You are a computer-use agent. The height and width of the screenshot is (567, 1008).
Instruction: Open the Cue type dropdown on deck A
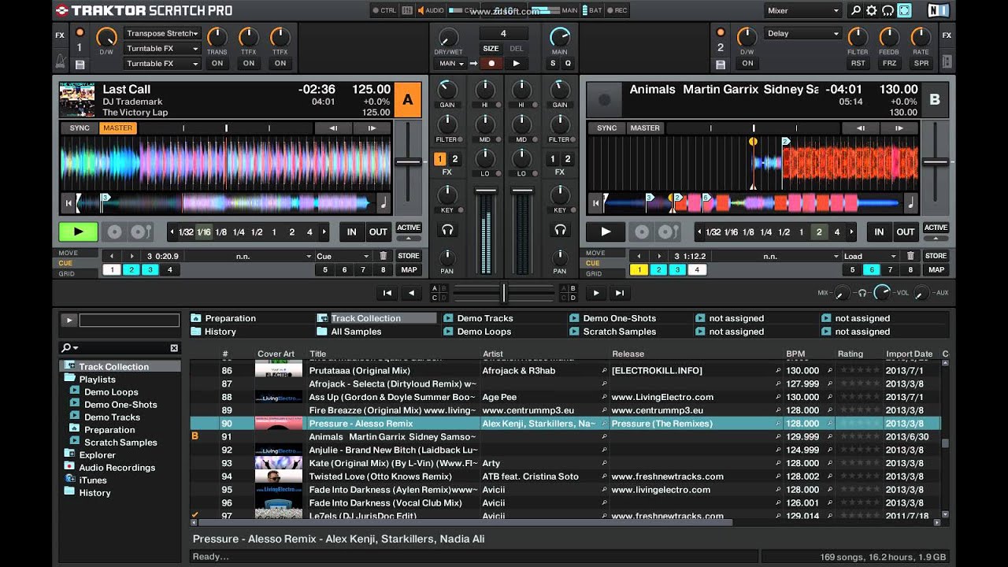pos(343,256)
